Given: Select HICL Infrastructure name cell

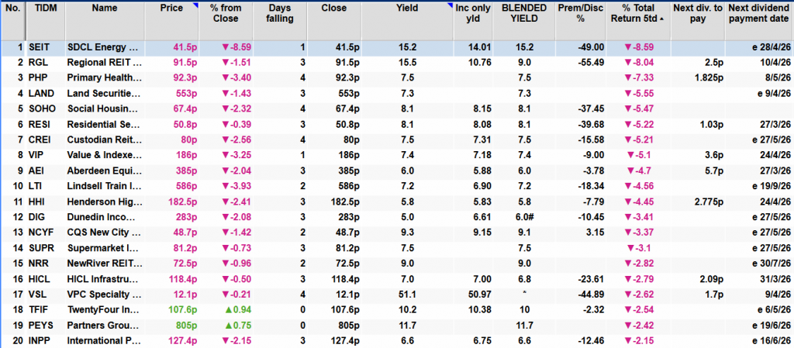Looking at the screenshot, I should point(104,280).
